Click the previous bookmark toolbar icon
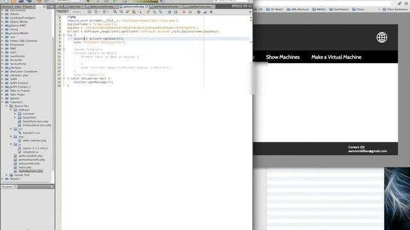 [148, 11]
